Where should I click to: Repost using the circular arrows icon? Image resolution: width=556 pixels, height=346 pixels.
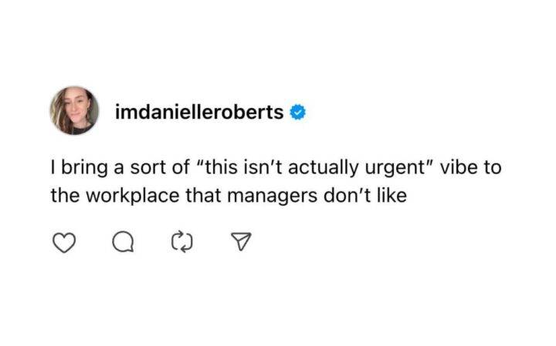pyautogui.click(x=182, y=242)
